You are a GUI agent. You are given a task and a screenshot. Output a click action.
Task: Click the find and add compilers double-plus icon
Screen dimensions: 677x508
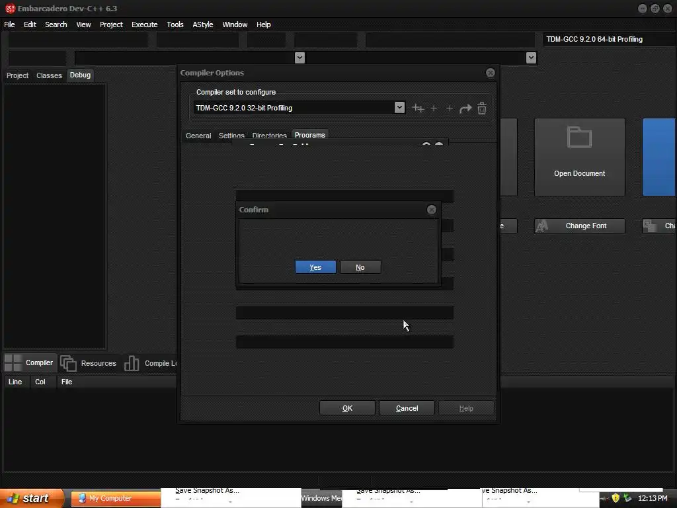click(x=418, y=108)
